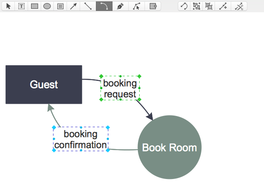Click the dark arrowhead pointing to Book Room
This screenshot has width=264, height=186.
150,116
